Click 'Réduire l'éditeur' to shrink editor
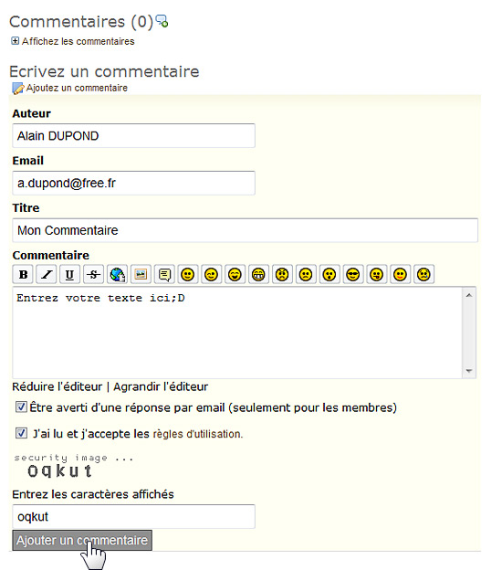This screenshot has width=502, height=570. click(x=58, y=386)
